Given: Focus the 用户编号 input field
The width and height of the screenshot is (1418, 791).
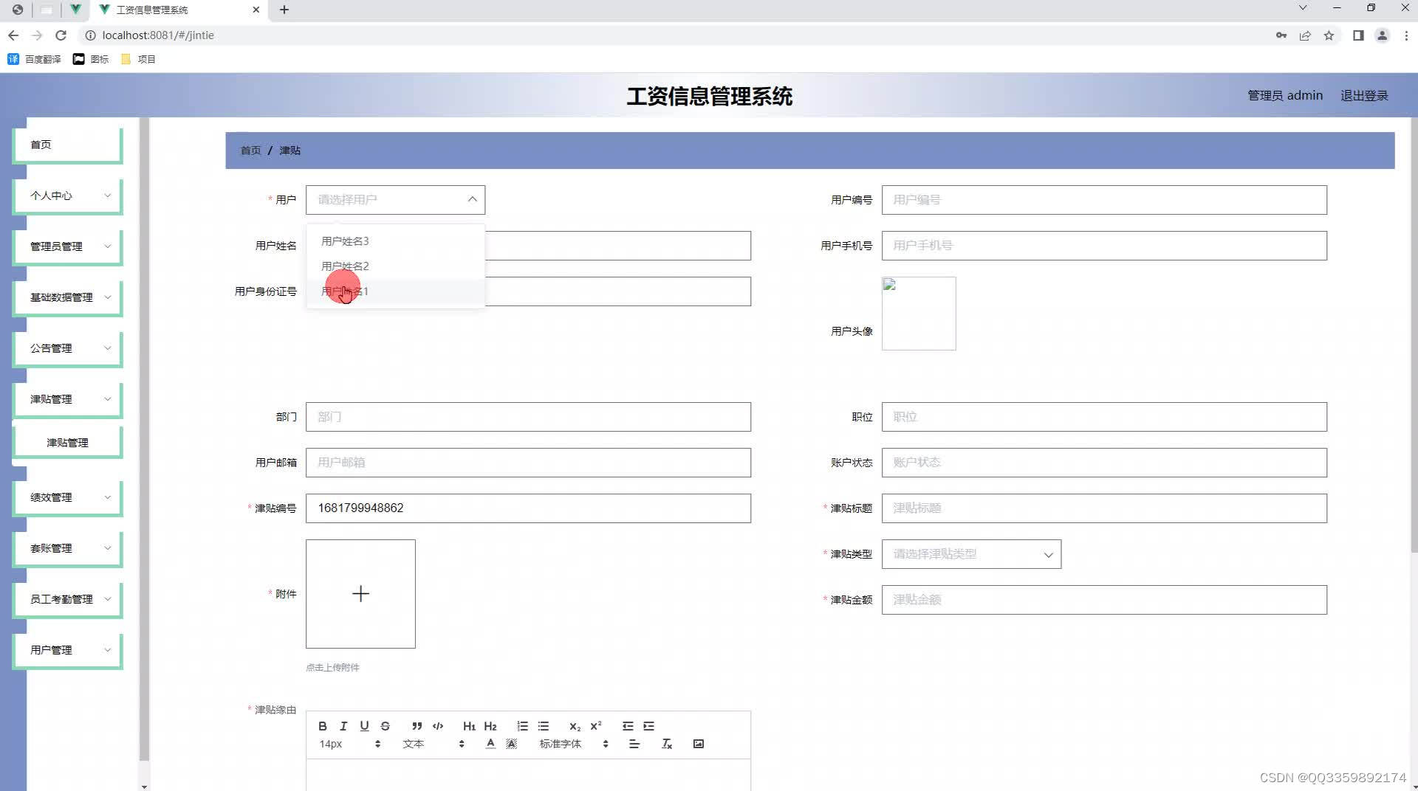Looking at the screenshot, I should (1104, 200).
